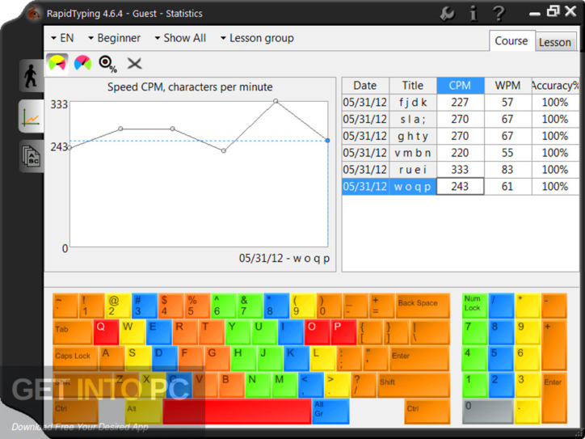Click the 220 CPM table cell
Screen dimensions: 585x439
460,153
